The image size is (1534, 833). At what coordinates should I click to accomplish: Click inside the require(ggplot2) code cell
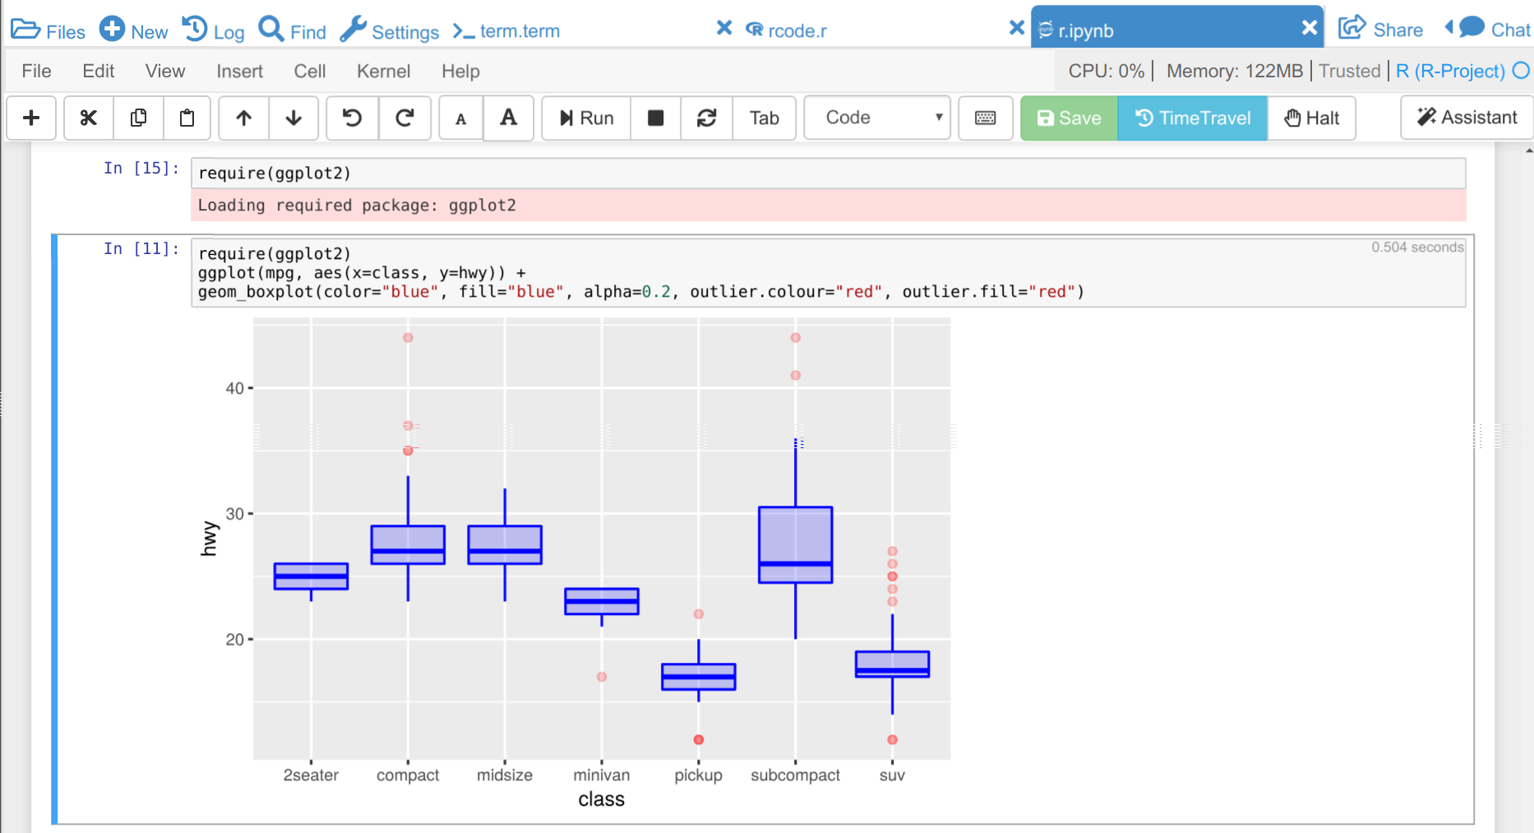[x=822, y=174]
